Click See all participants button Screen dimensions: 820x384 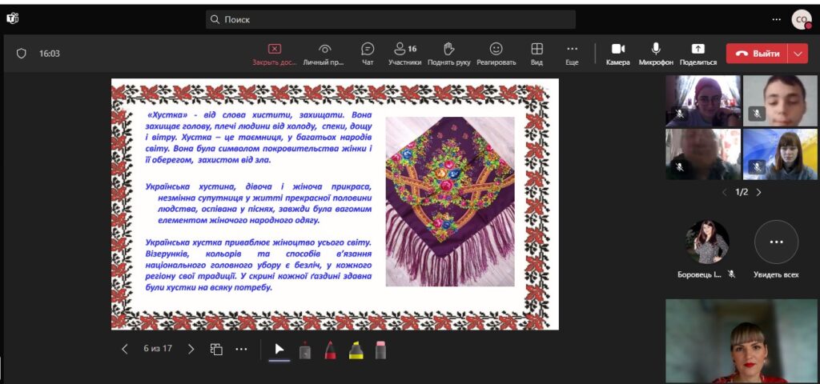(x=776, y=242)
